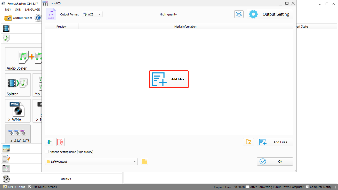Screen dimensions: 338x190
Task: Expand the Picture category icon
Action: (x=6, y=148)
